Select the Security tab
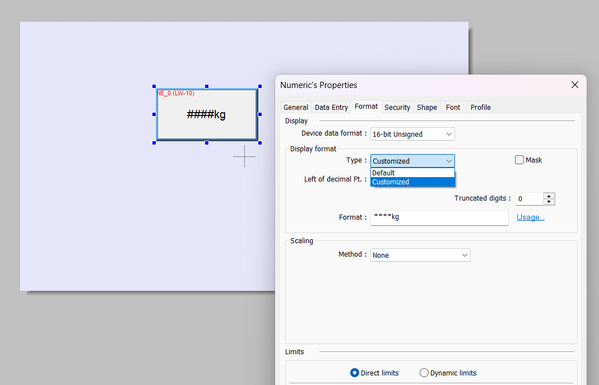 397,107
